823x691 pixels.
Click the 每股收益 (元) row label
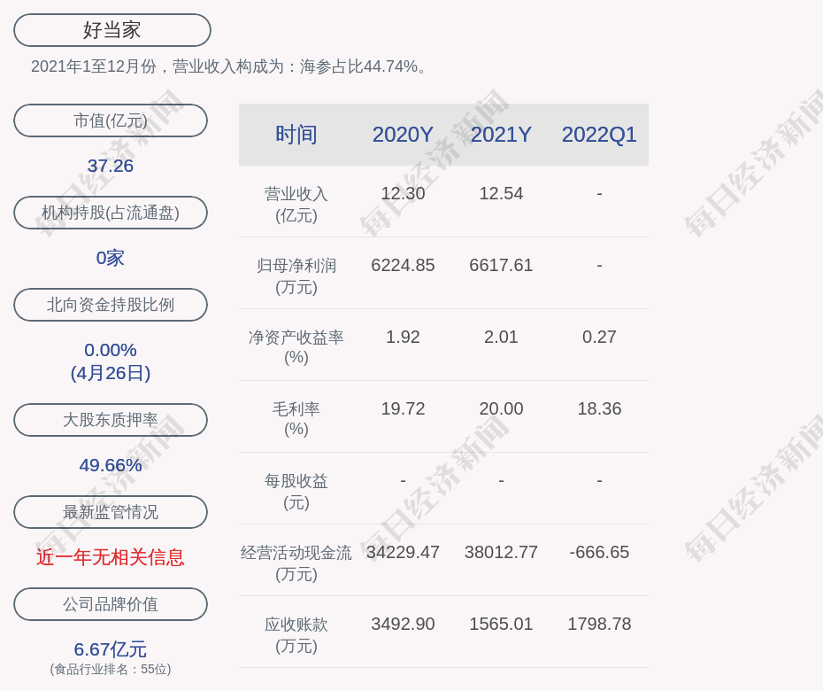click(296, 492)
